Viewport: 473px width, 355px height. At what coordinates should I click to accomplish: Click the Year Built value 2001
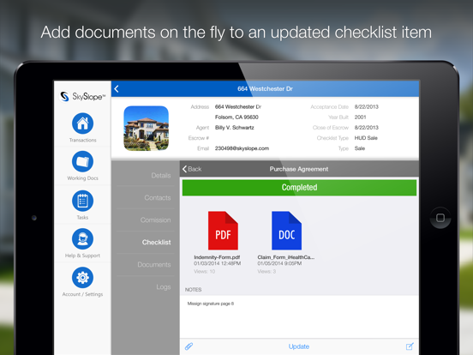pyautogui.click(x=360, y=117)
